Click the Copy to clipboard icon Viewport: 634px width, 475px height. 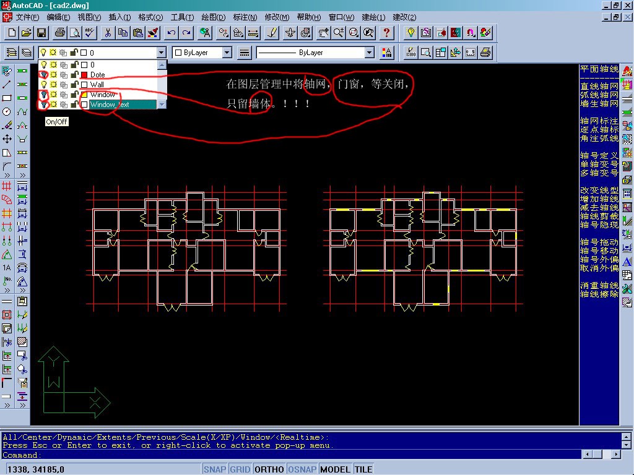[123, 33]
